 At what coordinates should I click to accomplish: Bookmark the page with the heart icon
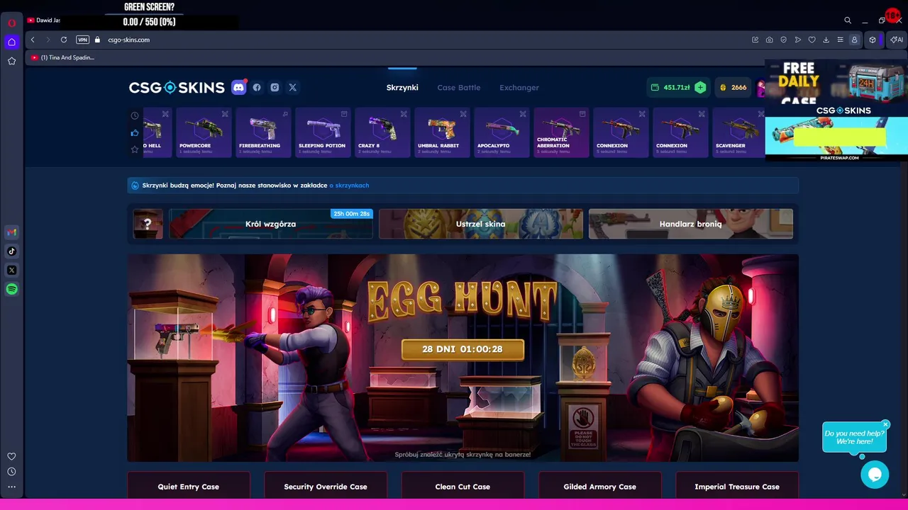(812, 40)
